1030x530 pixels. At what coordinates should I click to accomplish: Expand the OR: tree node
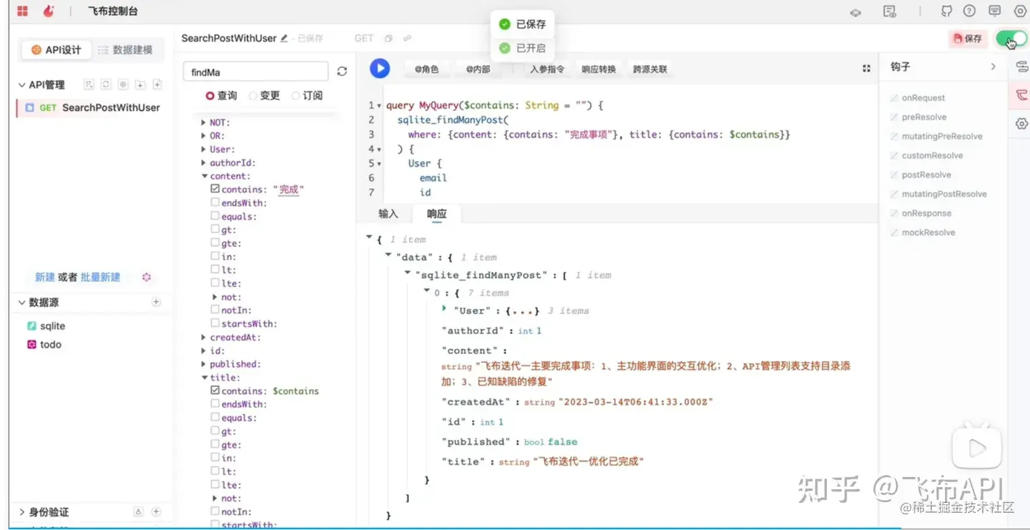pos(204,136)
